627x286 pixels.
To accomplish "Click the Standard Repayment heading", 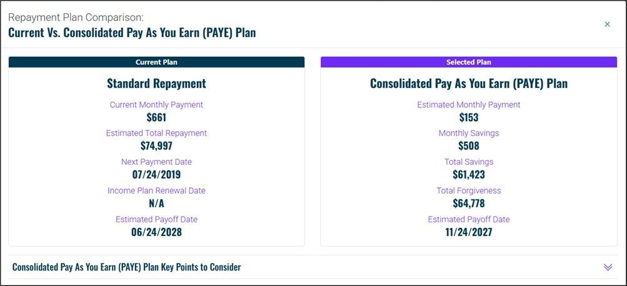I will pos(156,84).
